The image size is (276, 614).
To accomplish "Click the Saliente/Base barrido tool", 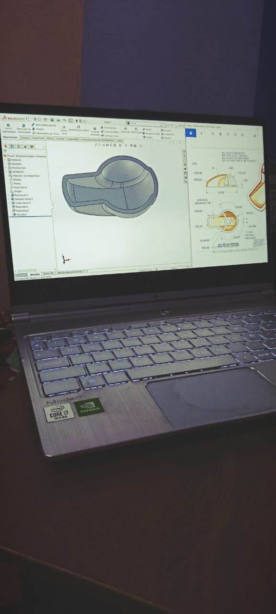I will (44, 125).
